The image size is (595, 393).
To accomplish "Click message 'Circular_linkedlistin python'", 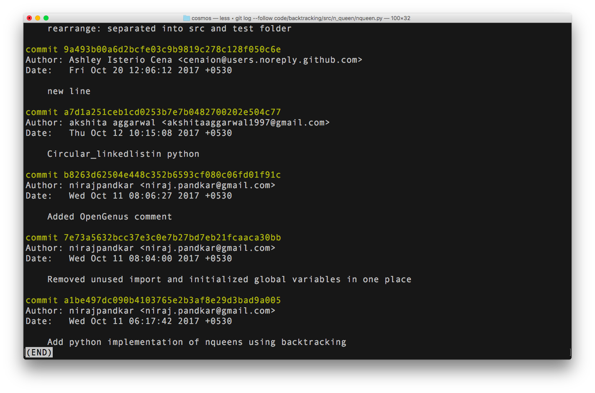I will pos(123,154).
